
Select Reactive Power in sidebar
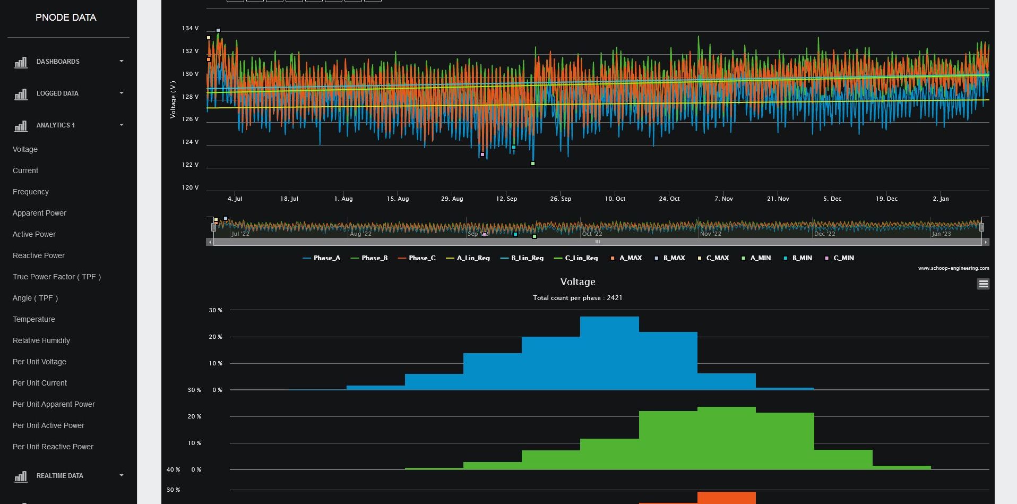click(39, 255)
